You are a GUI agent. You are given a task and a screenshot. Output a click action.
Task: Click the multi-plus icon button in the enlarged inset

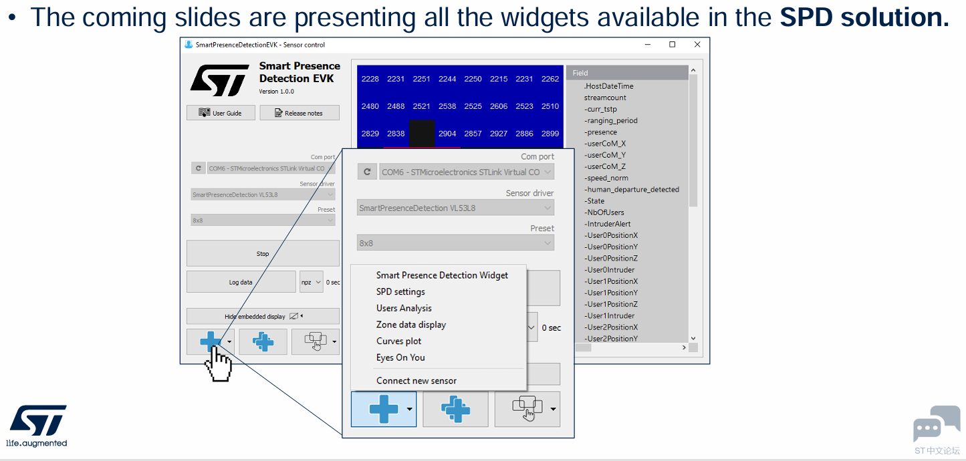(455, 409)
